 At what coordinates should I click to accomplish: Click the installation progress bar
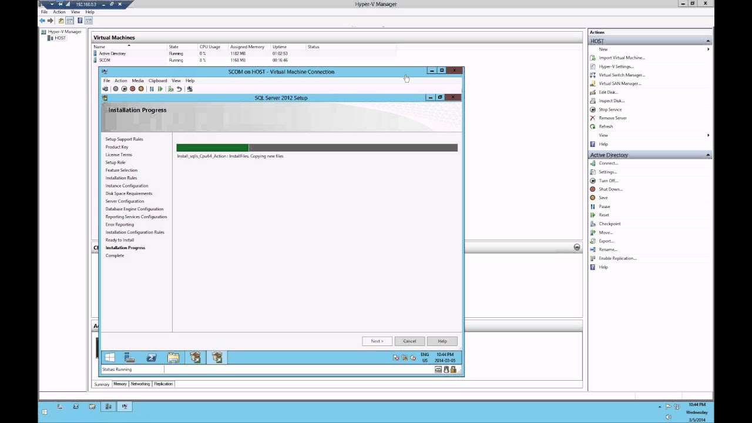(x=317, y=147)
